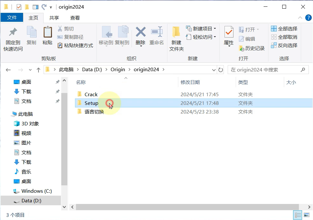Click 此电脑 in the address bar
Image resolution: width=313 pixels, height=220 pixels.
tap(66, 70)
